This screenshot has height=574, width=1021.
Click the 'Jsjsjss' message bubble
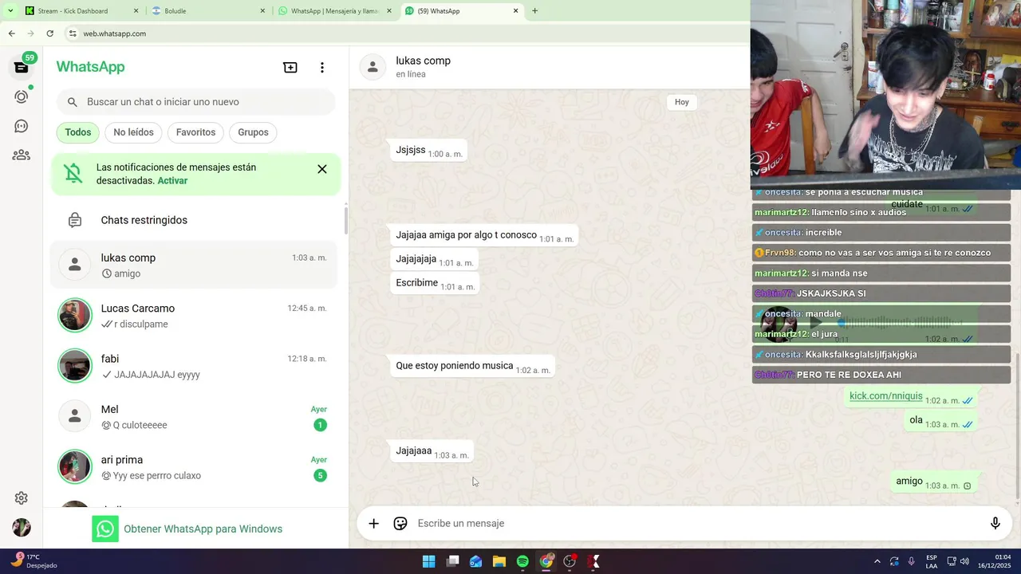click(428, 151)
